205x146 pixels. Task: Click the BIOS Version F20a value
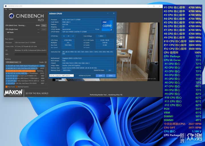[88, 61]
